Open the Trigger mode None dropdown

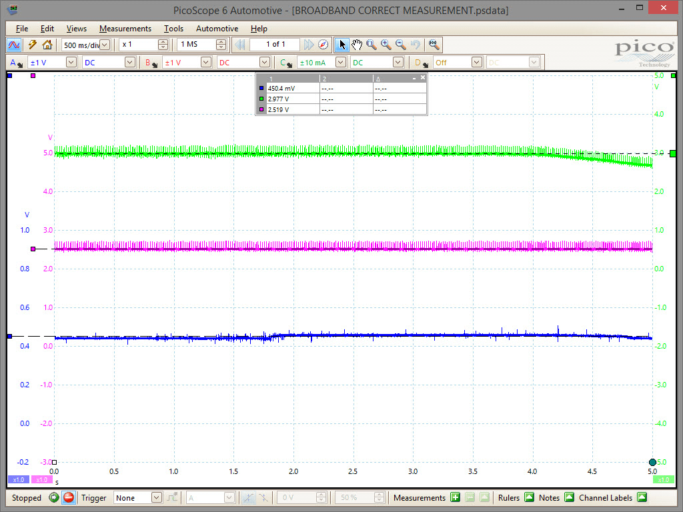(x=156, y=497)
